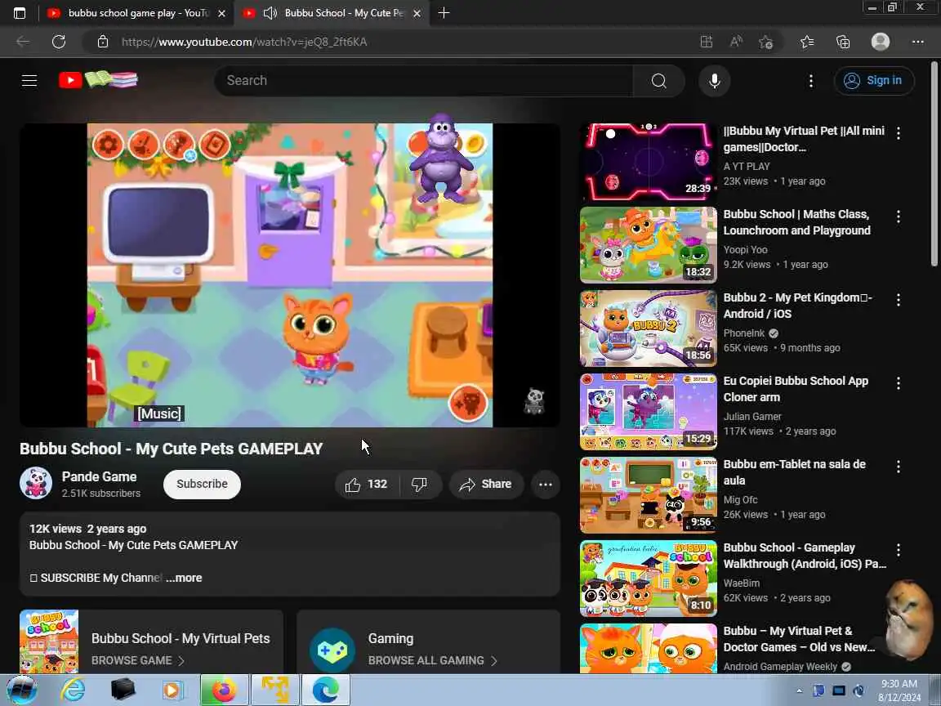Open PhoneInk channel link
Viewport: 941px width, 706px height.
(743, 333)
